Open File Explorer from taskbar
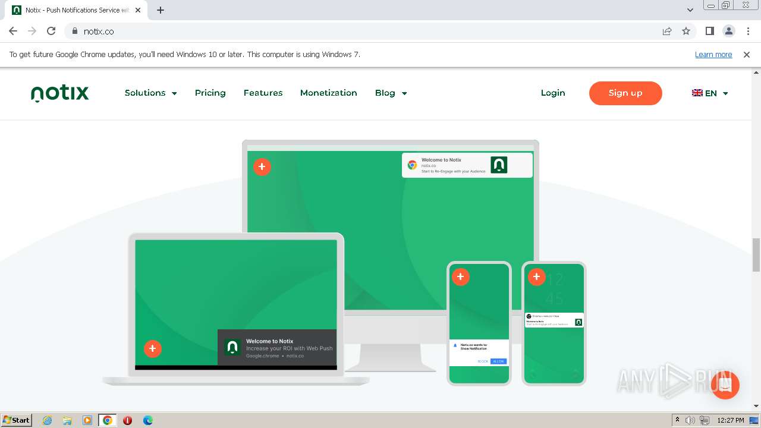Screen dimensions: 761x428 pos(67,420)
